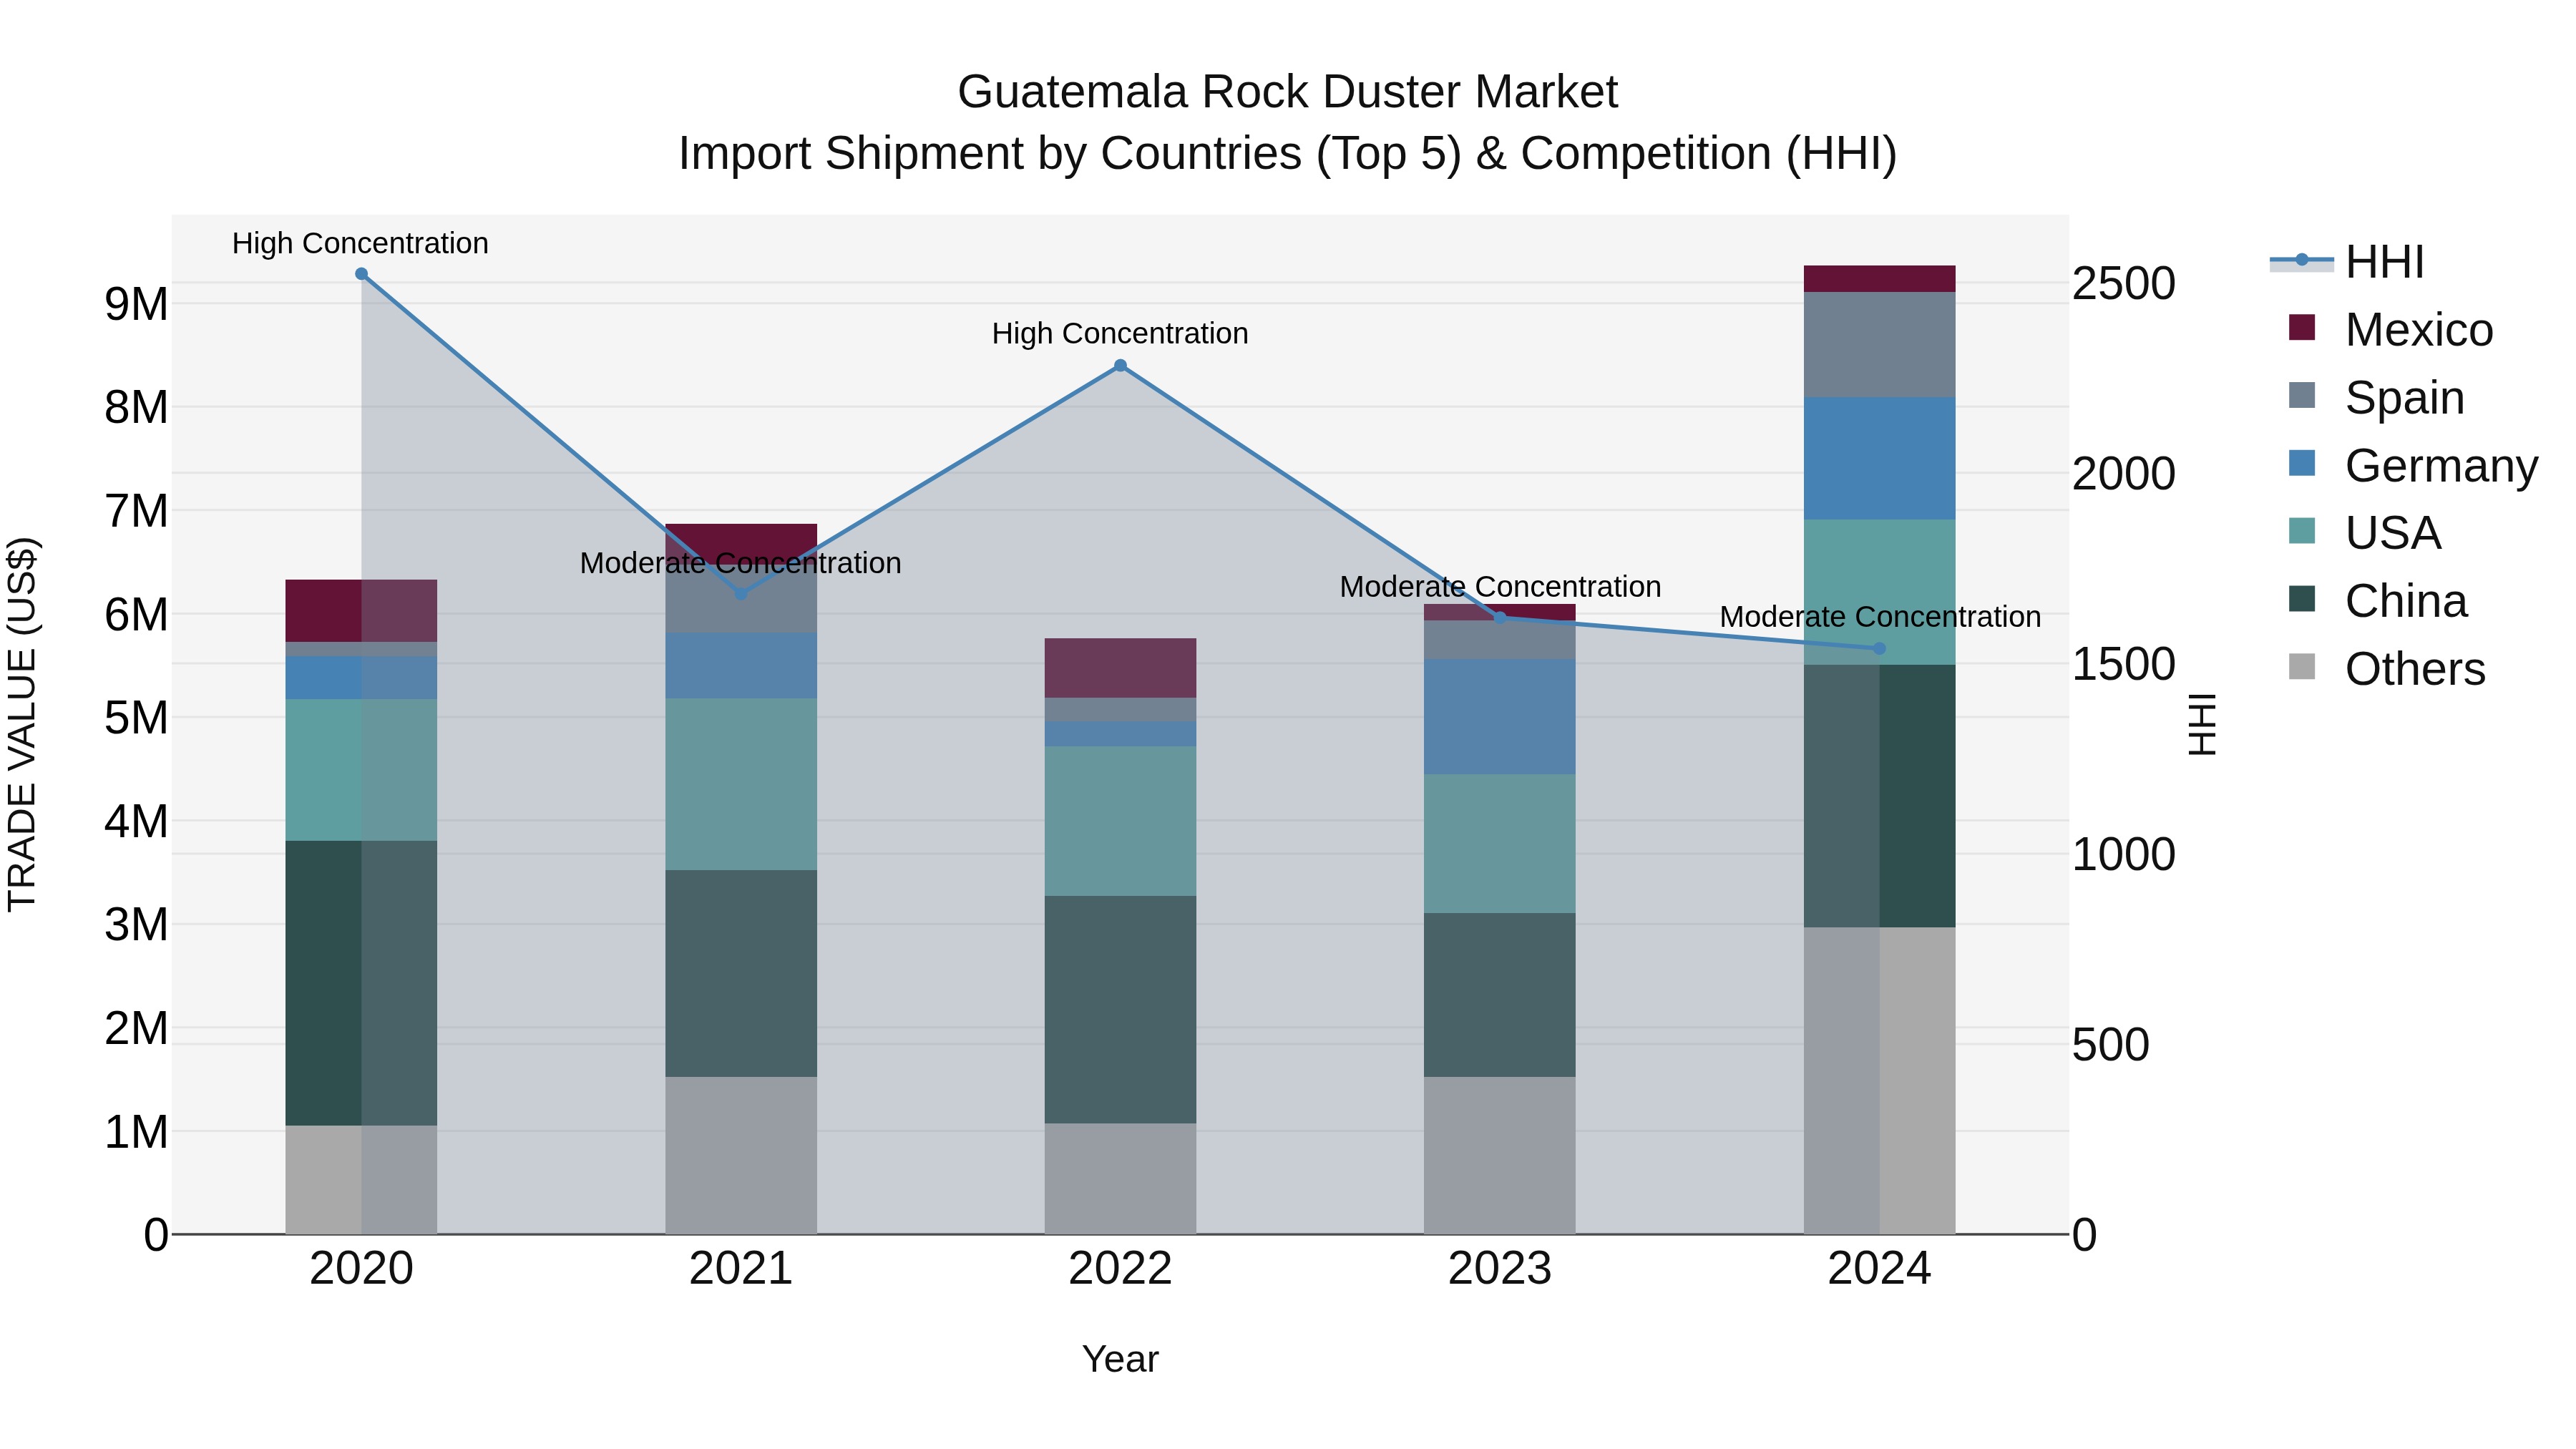Click the 'TRADE VALUE (US$)' axis title

click(22, 724)
